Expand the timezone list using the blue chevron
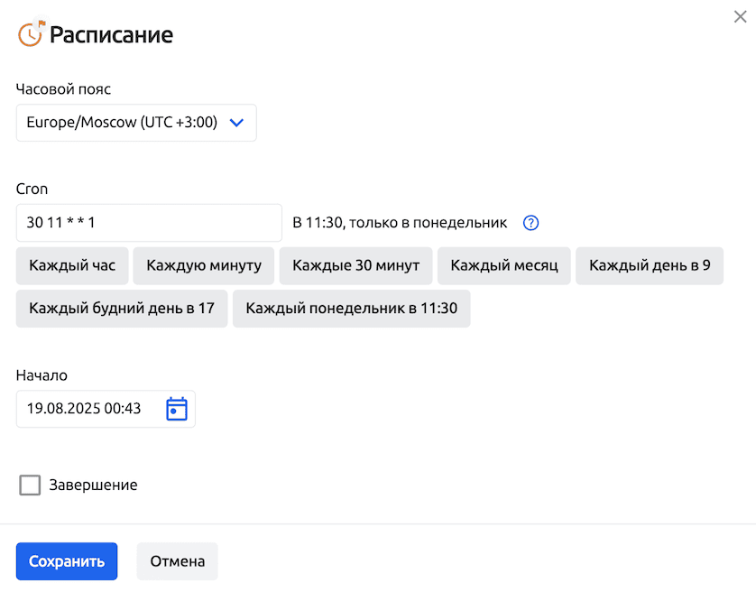The height and width of the screenshot is (592, 756). (237, 123)
